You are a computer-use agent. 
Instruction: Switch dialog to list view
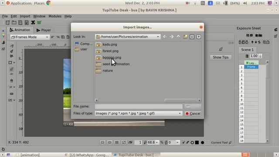coord(192,37)
